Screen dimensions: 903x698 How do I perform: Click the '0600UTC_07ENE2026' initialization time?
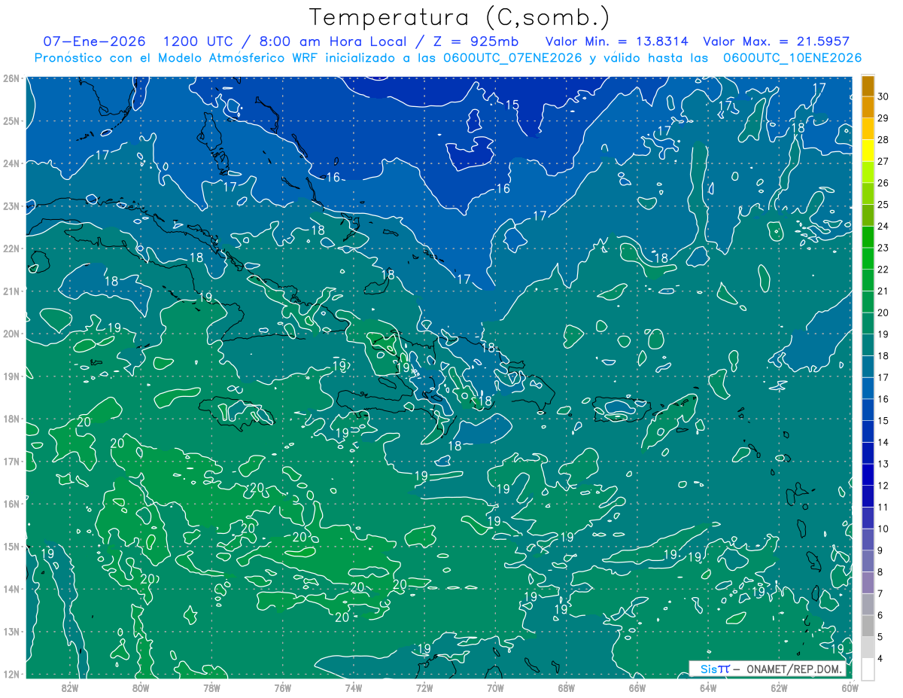[x=513, y=58]
